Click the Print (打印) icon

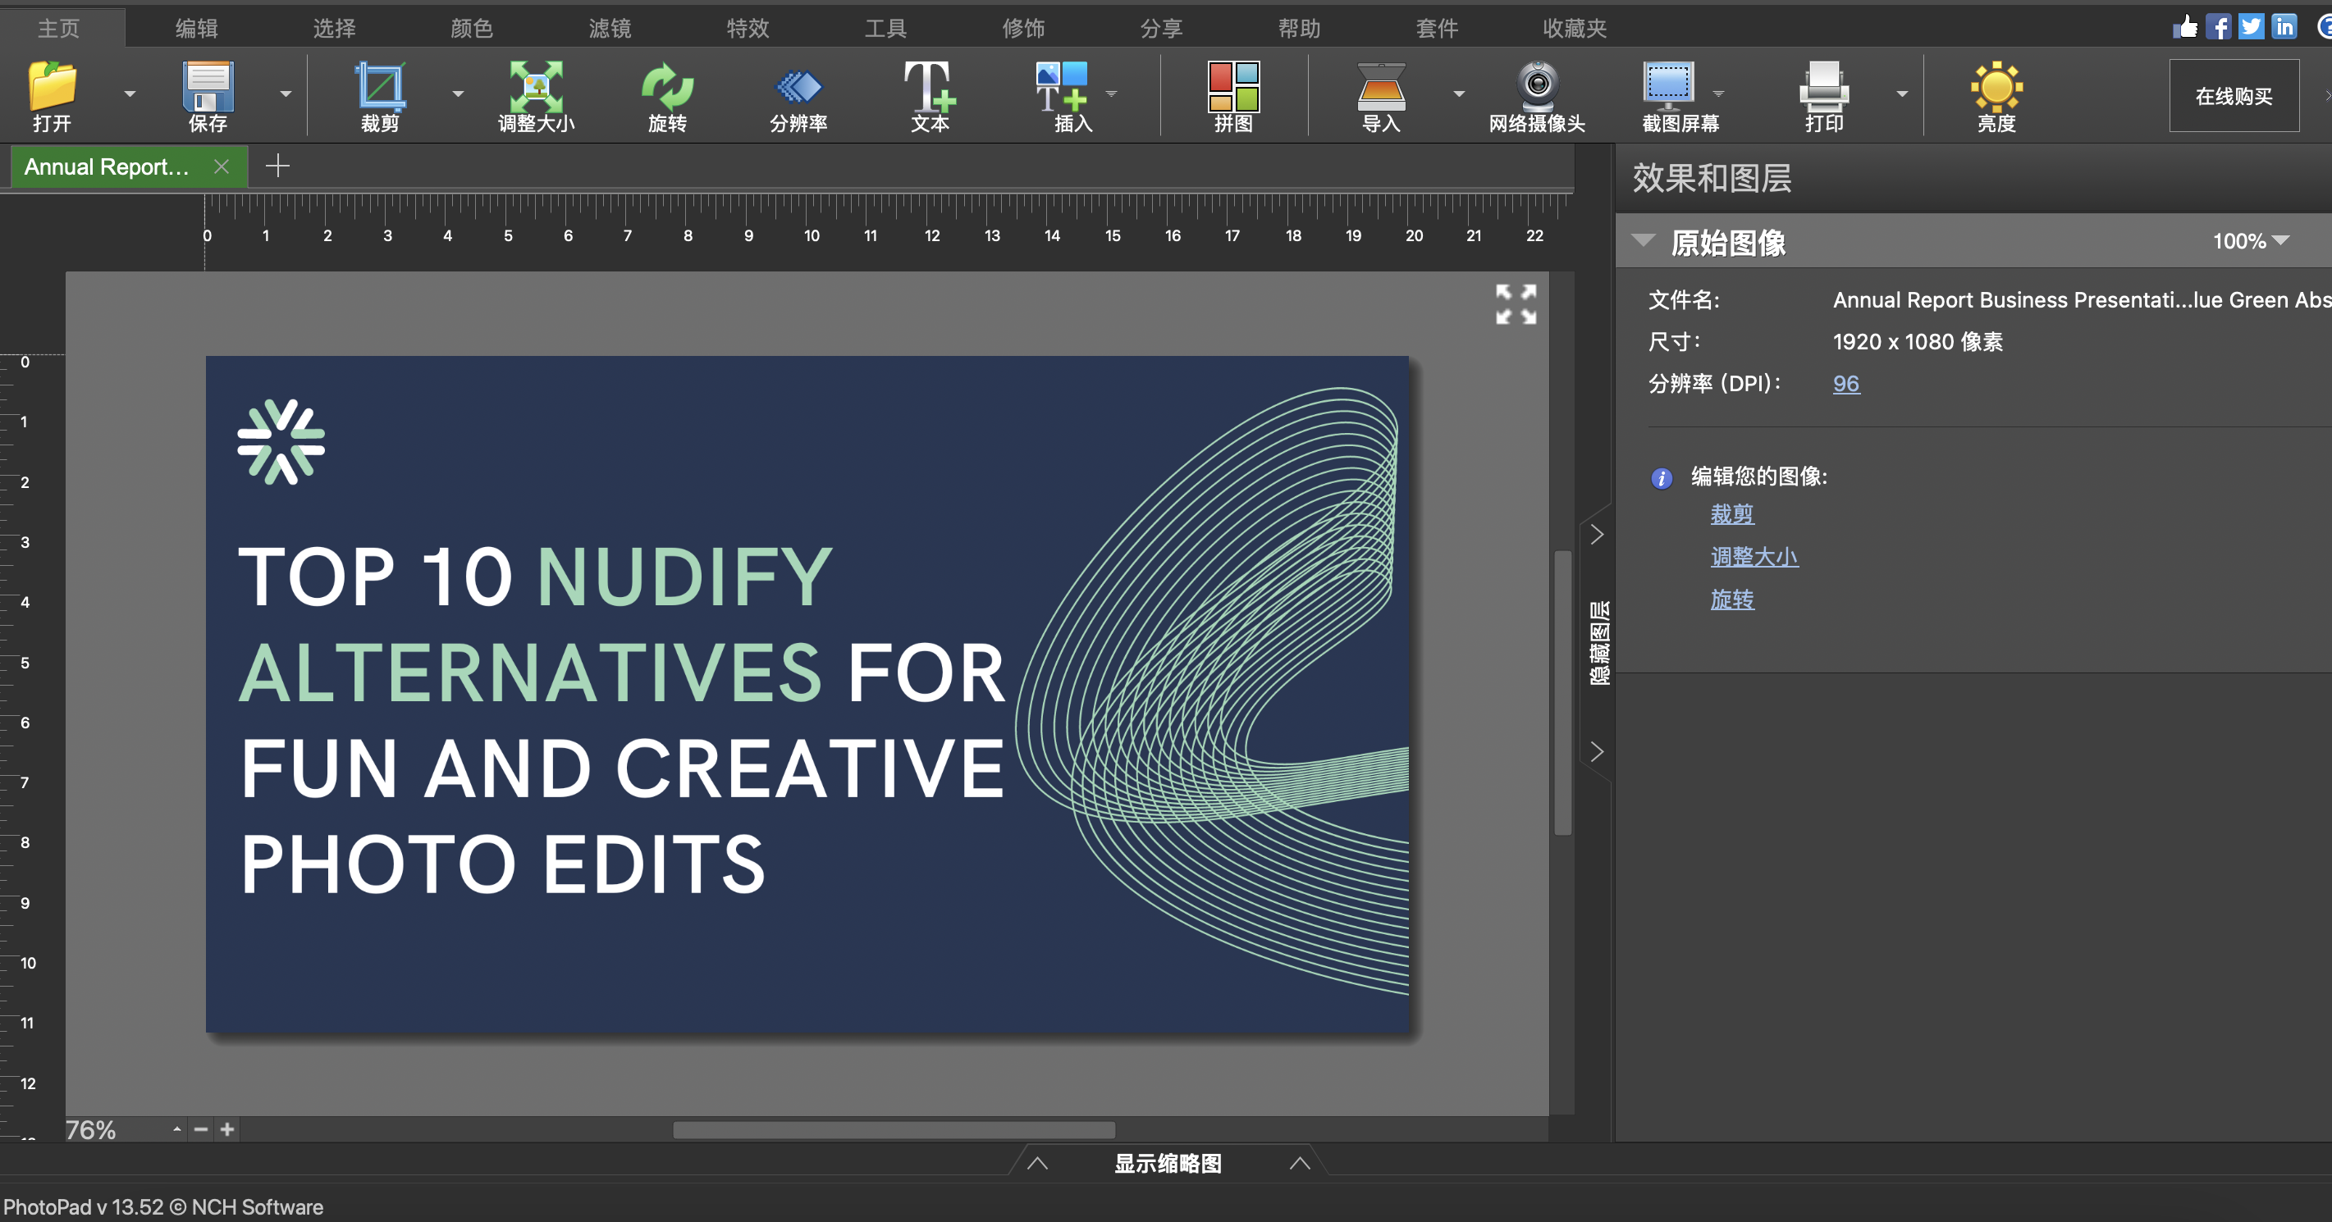[1823, 87]
